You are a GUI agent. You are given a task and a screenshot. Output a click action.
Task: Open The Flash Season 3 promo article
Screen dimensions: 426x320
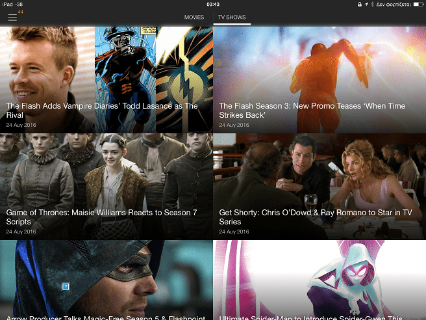coord(319,80)
